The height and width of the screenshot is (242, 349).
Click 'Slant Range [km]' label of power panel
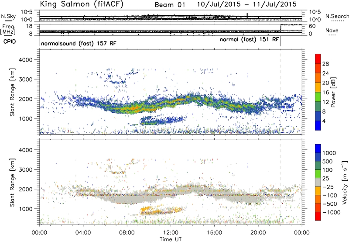pyautogui.click(x=12, y=92)
